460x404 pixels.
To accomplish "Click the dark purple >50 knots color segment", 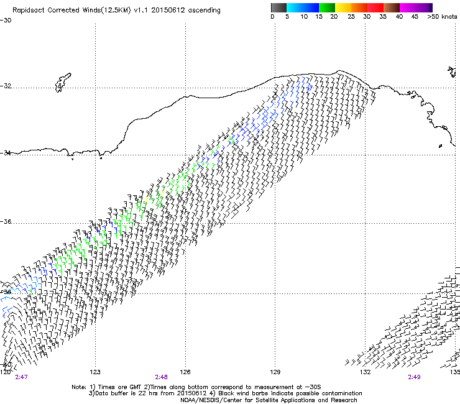I will (x=431, y=7).
